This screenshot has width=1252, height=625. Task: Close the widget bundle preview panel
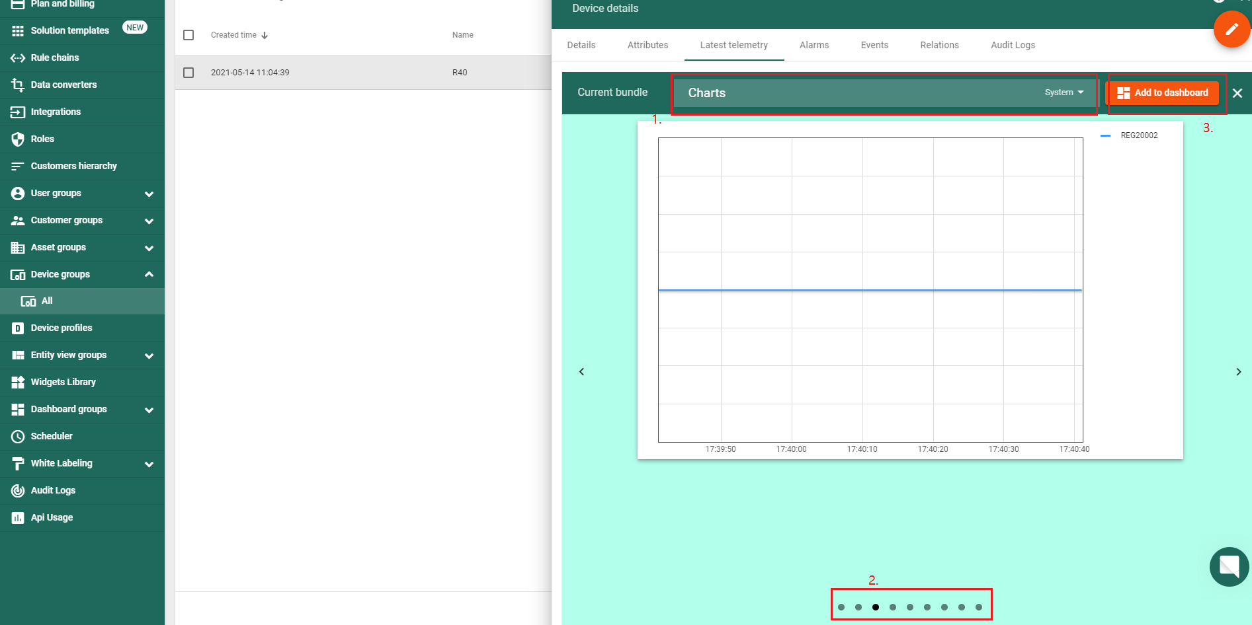click(x=1237, y=93)
